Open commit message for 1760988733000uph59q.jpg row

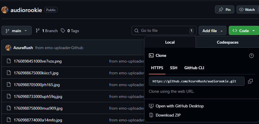click(127, 96)
